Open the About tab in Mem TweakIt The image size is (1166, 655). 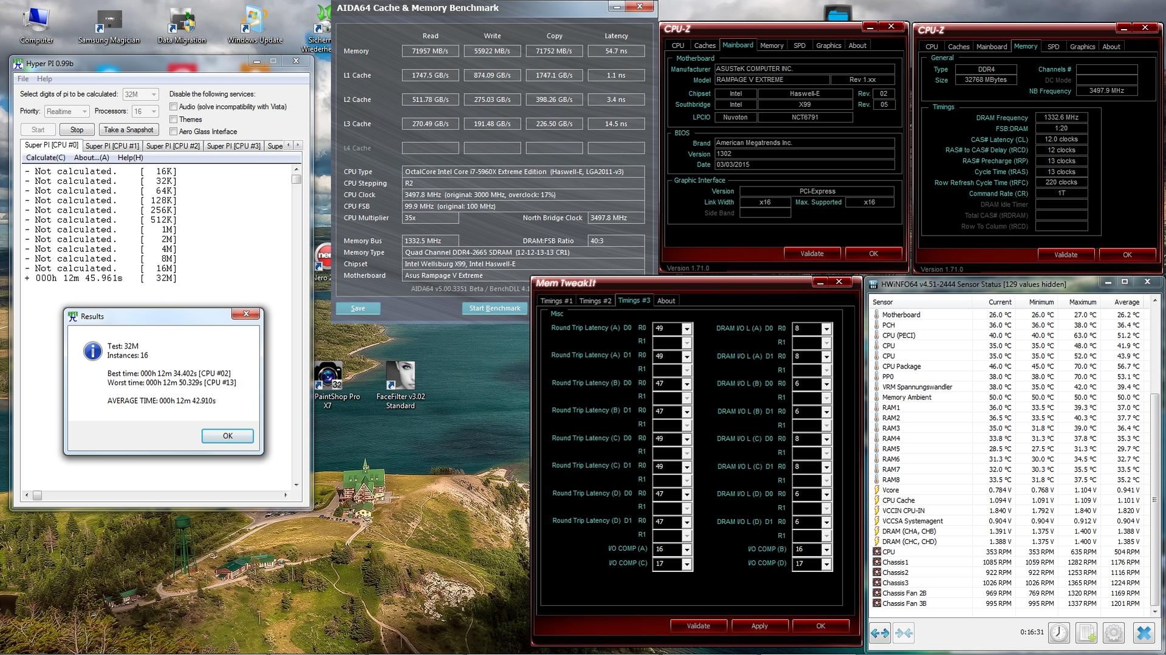(x=666, y=301)
